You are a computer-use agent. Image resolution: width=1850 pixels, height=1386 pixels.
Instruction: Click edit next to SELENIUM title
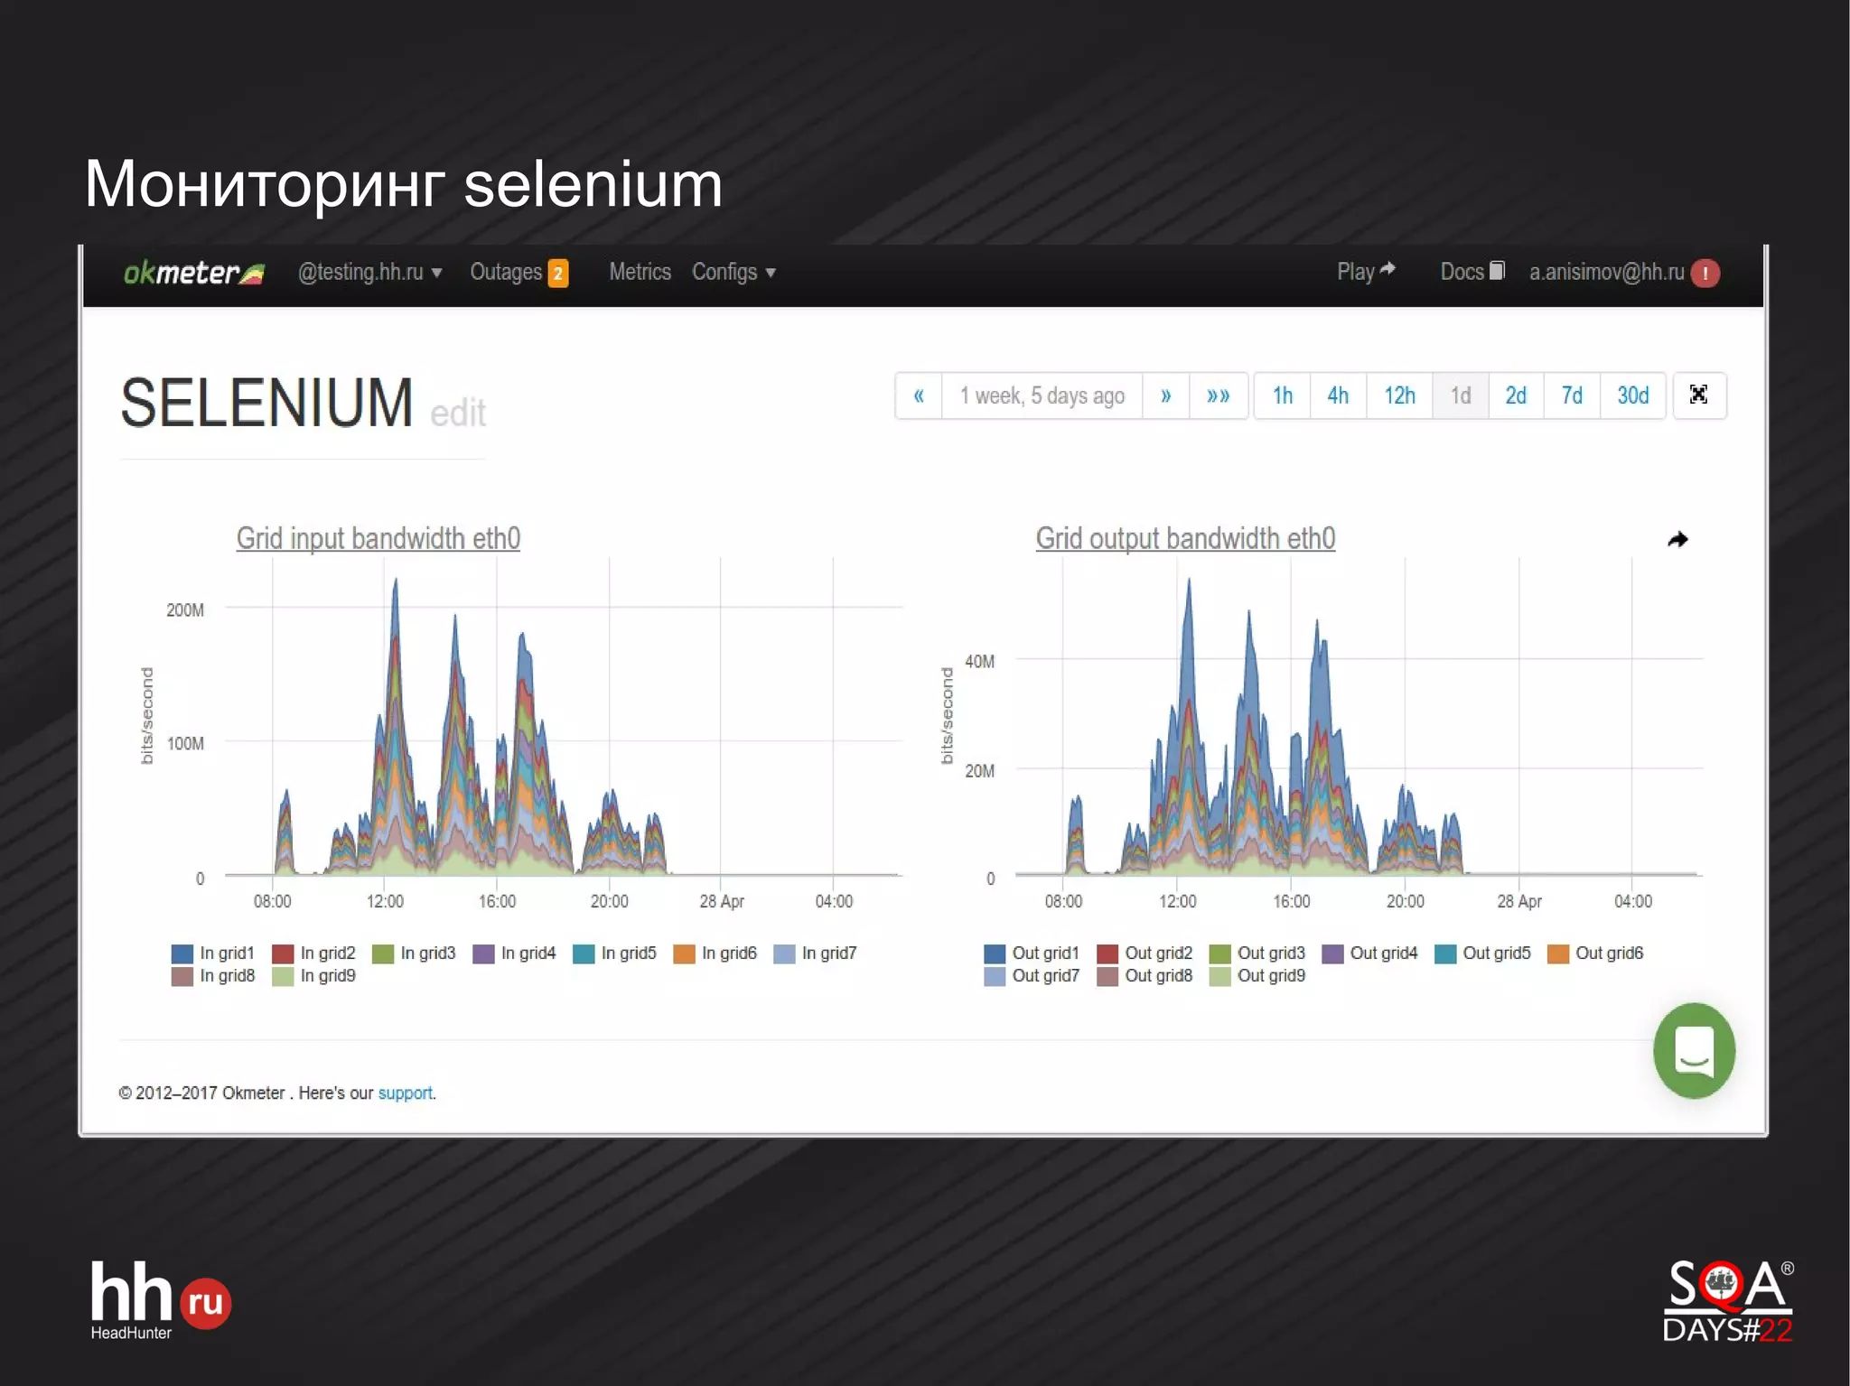point(458,414)
